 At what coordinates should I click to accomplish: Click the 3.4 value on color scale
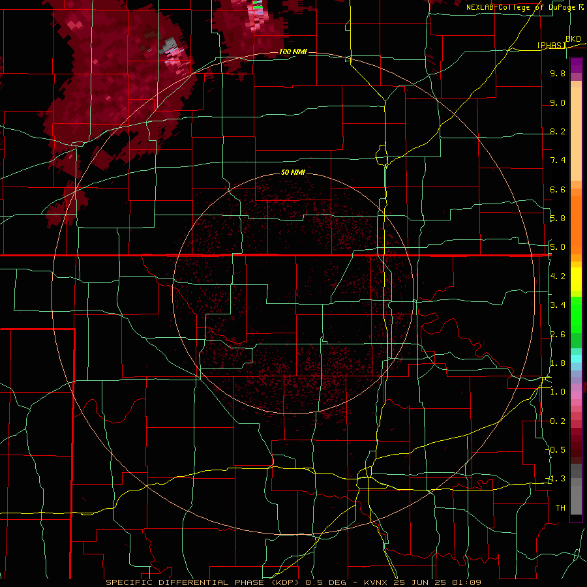tap(558, 305)
